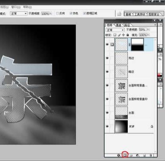Screen dimensions: 165x161
Task: Toggle visibility of the 台面和背景盖... layer
Action: tap(107, 85)
